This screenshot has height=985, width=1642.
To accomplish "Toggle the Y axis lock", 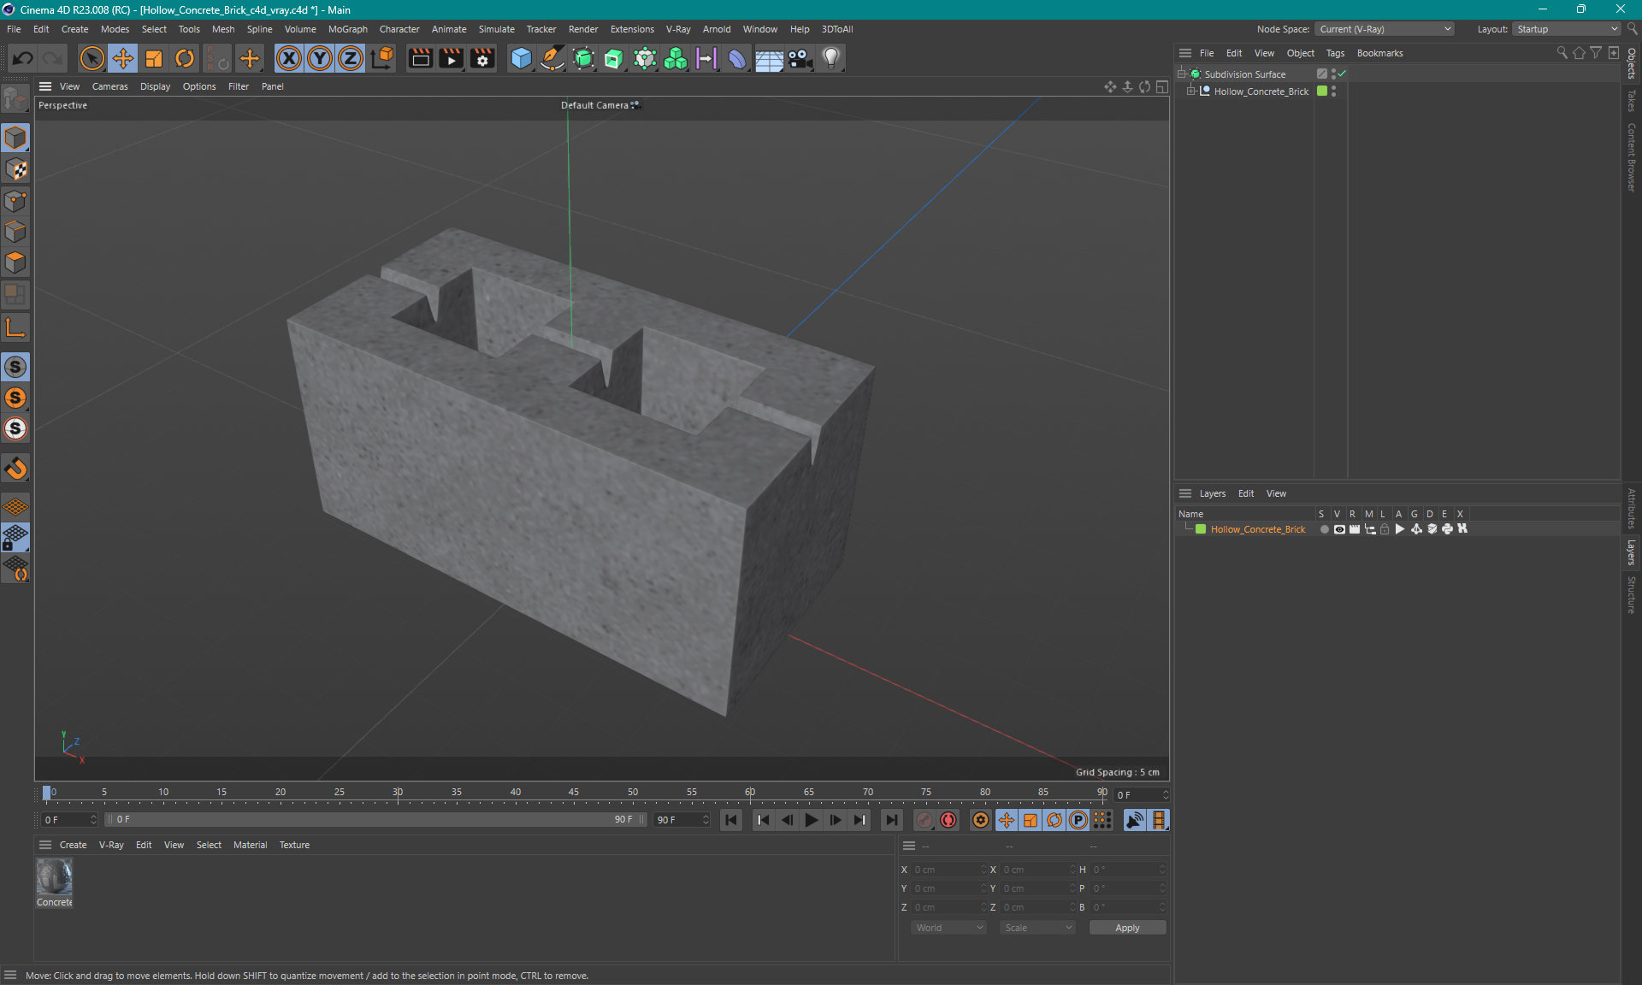I will click(x=320, y=58).
